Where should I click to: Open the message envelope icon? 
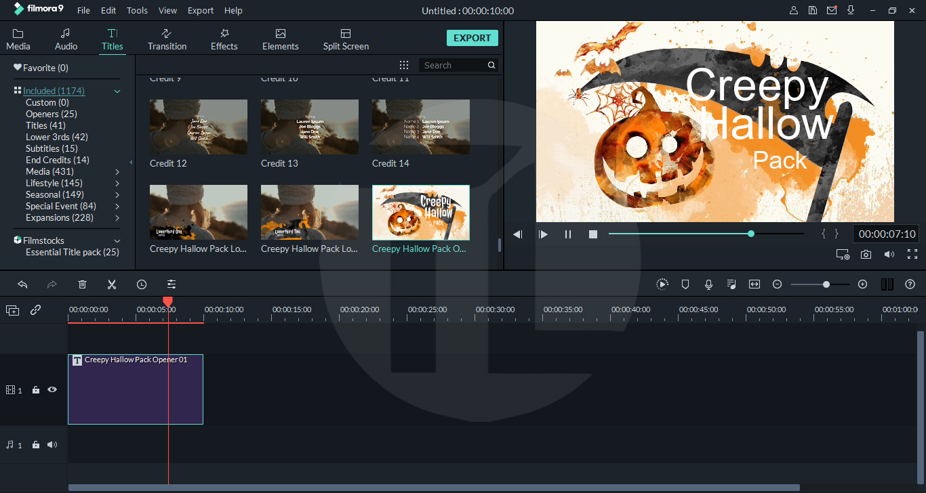(832, 10)
